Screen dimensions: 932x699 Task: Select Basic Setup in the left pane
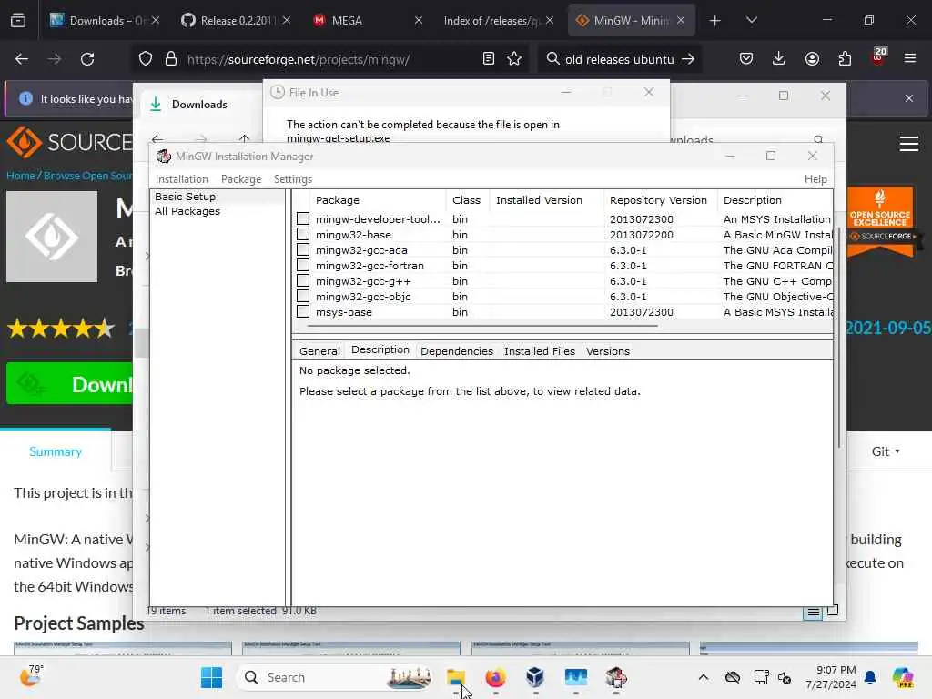pos(186,197)
